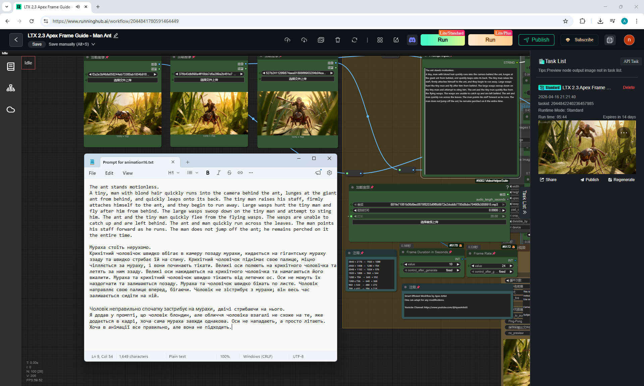This screenshot has height=386, width=644.
Task: Open the Discord icon in toolbar
Action: coord(412,40)
